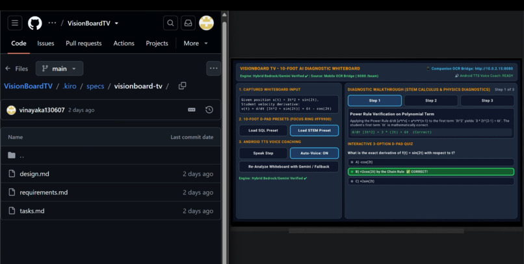The height and width of the screenshot is (264, 524).
Task: Click the 'Step 1 of 3' indicator
Action: [x=504, y=90]
